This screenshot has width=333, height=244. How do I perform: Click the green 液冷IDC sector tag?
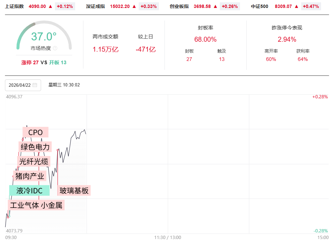(29, 191)
